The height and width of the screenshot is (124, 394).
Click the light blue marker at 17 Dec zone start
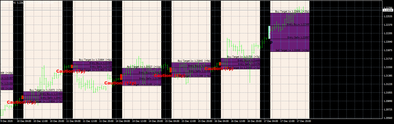tap(269, 32)
